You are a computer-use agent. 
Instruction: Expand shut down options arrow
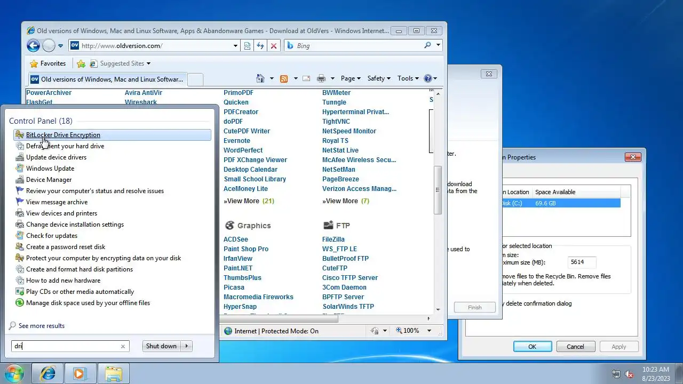coord(186,346)
